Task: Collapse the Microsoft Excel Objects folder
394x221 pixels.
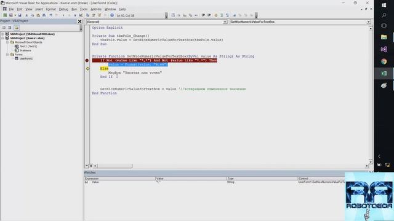Action: point(7,42)
